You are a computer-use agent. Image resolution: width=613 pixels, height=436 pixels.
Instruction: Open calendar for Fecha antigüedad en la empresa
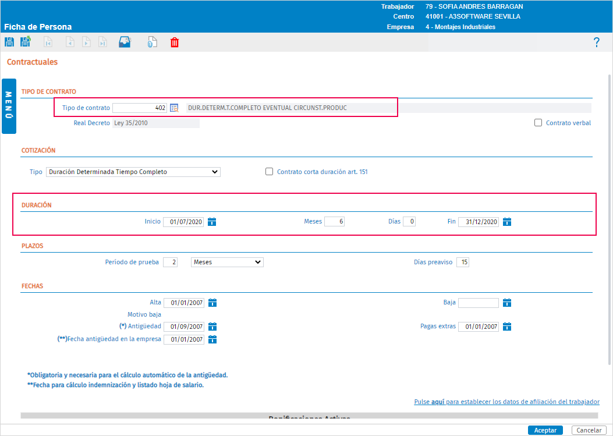[212, 339]
